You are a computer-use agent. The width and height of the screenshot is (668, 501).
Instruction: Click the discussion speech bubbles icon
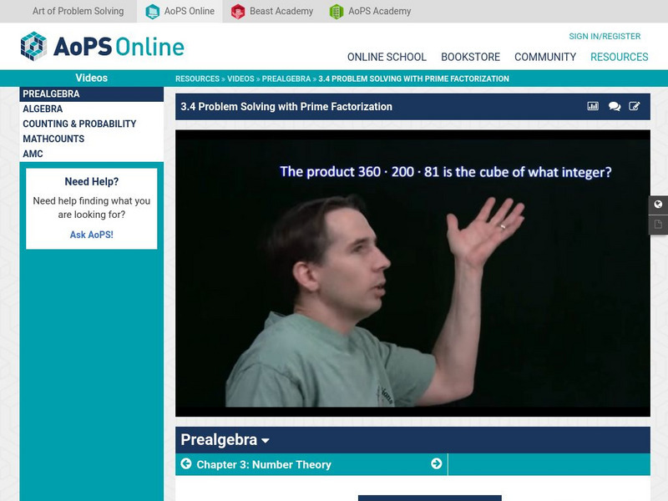pyautogui.click(x=615, y=107)
